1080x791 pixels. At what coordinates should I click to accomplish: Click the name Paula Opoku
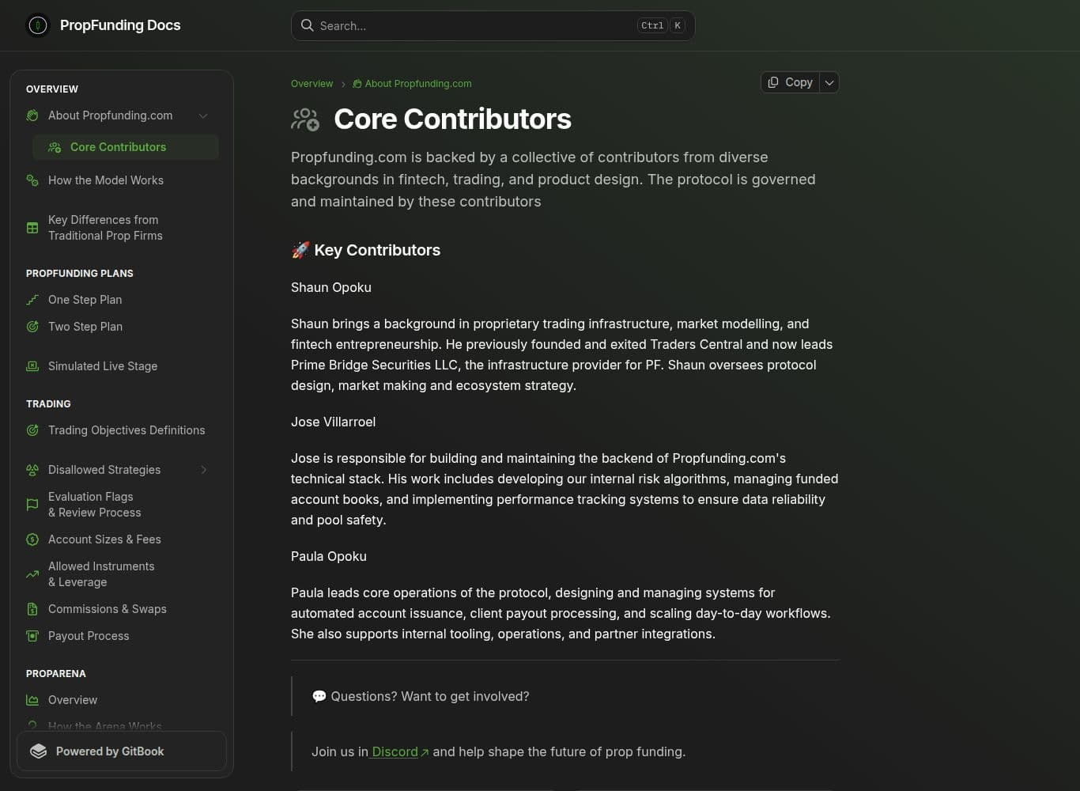point(329,557)
